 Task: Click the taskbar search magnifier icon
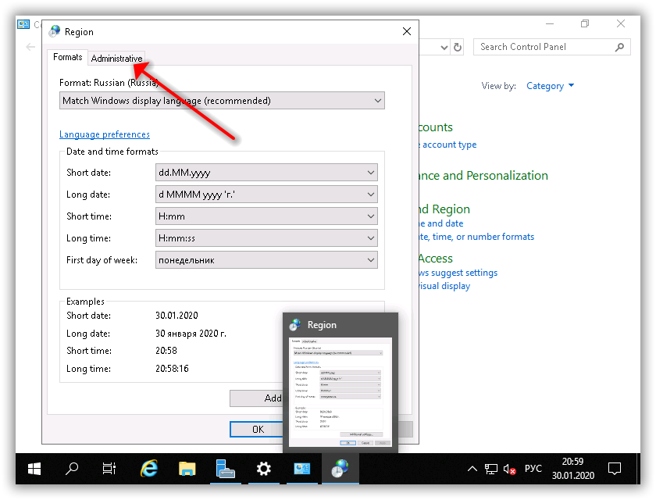coord(72,469)
